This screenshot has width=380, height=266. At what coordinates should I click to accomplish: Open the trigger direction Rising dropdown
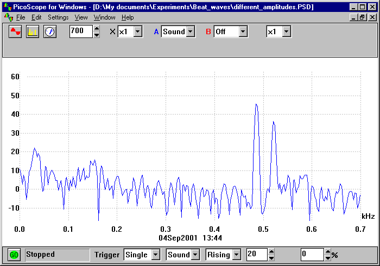coord(236,255)
